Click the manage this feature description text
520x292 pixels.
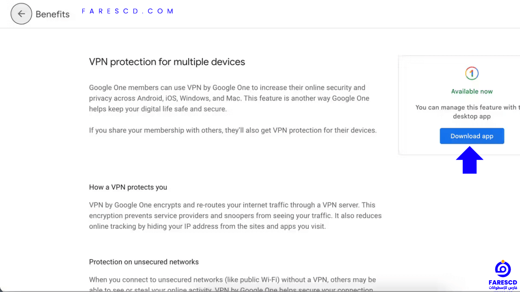pyautogui.click(x=468, y=112)
